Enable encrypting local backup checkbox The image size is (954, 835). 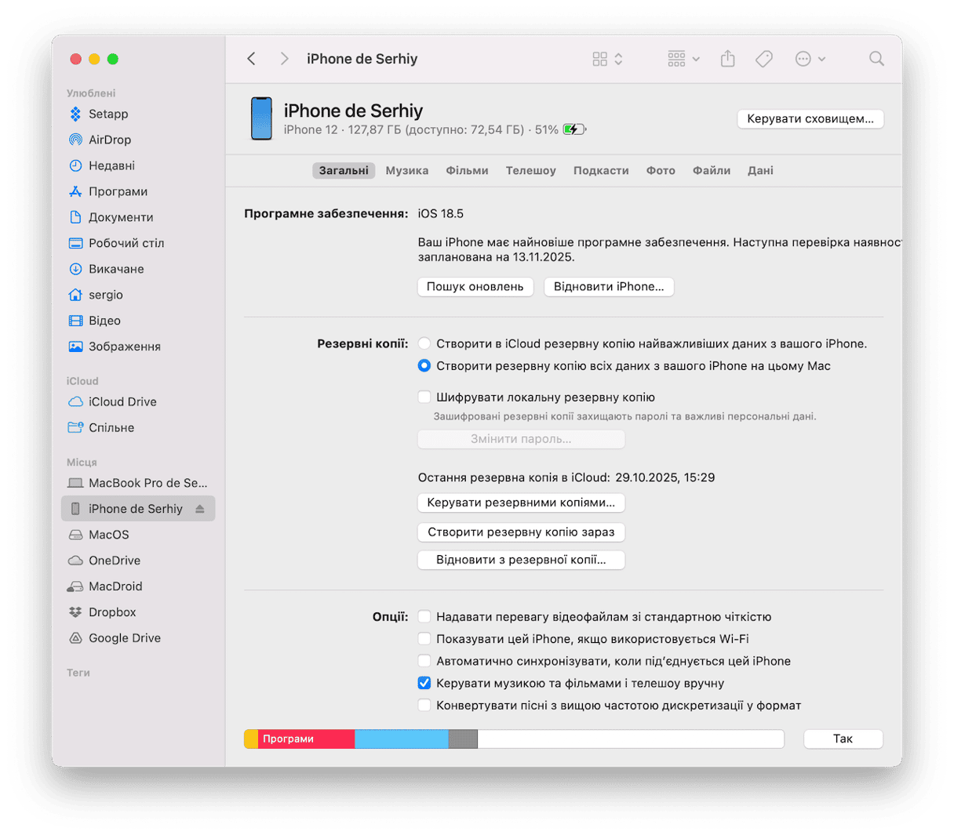tap(424, 398)
